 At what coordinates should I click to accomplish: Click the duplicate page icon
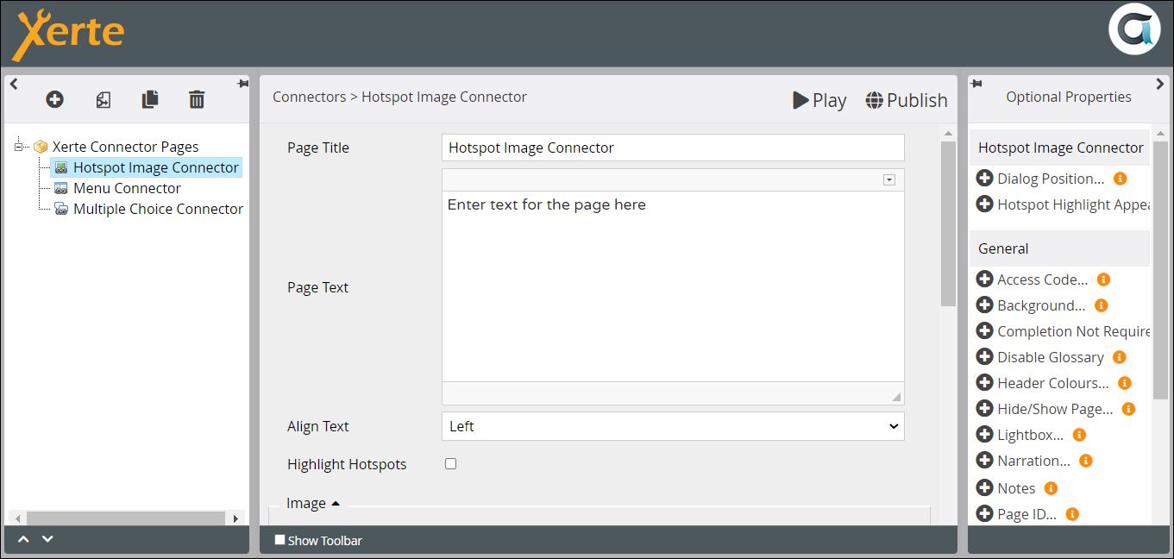150,100
